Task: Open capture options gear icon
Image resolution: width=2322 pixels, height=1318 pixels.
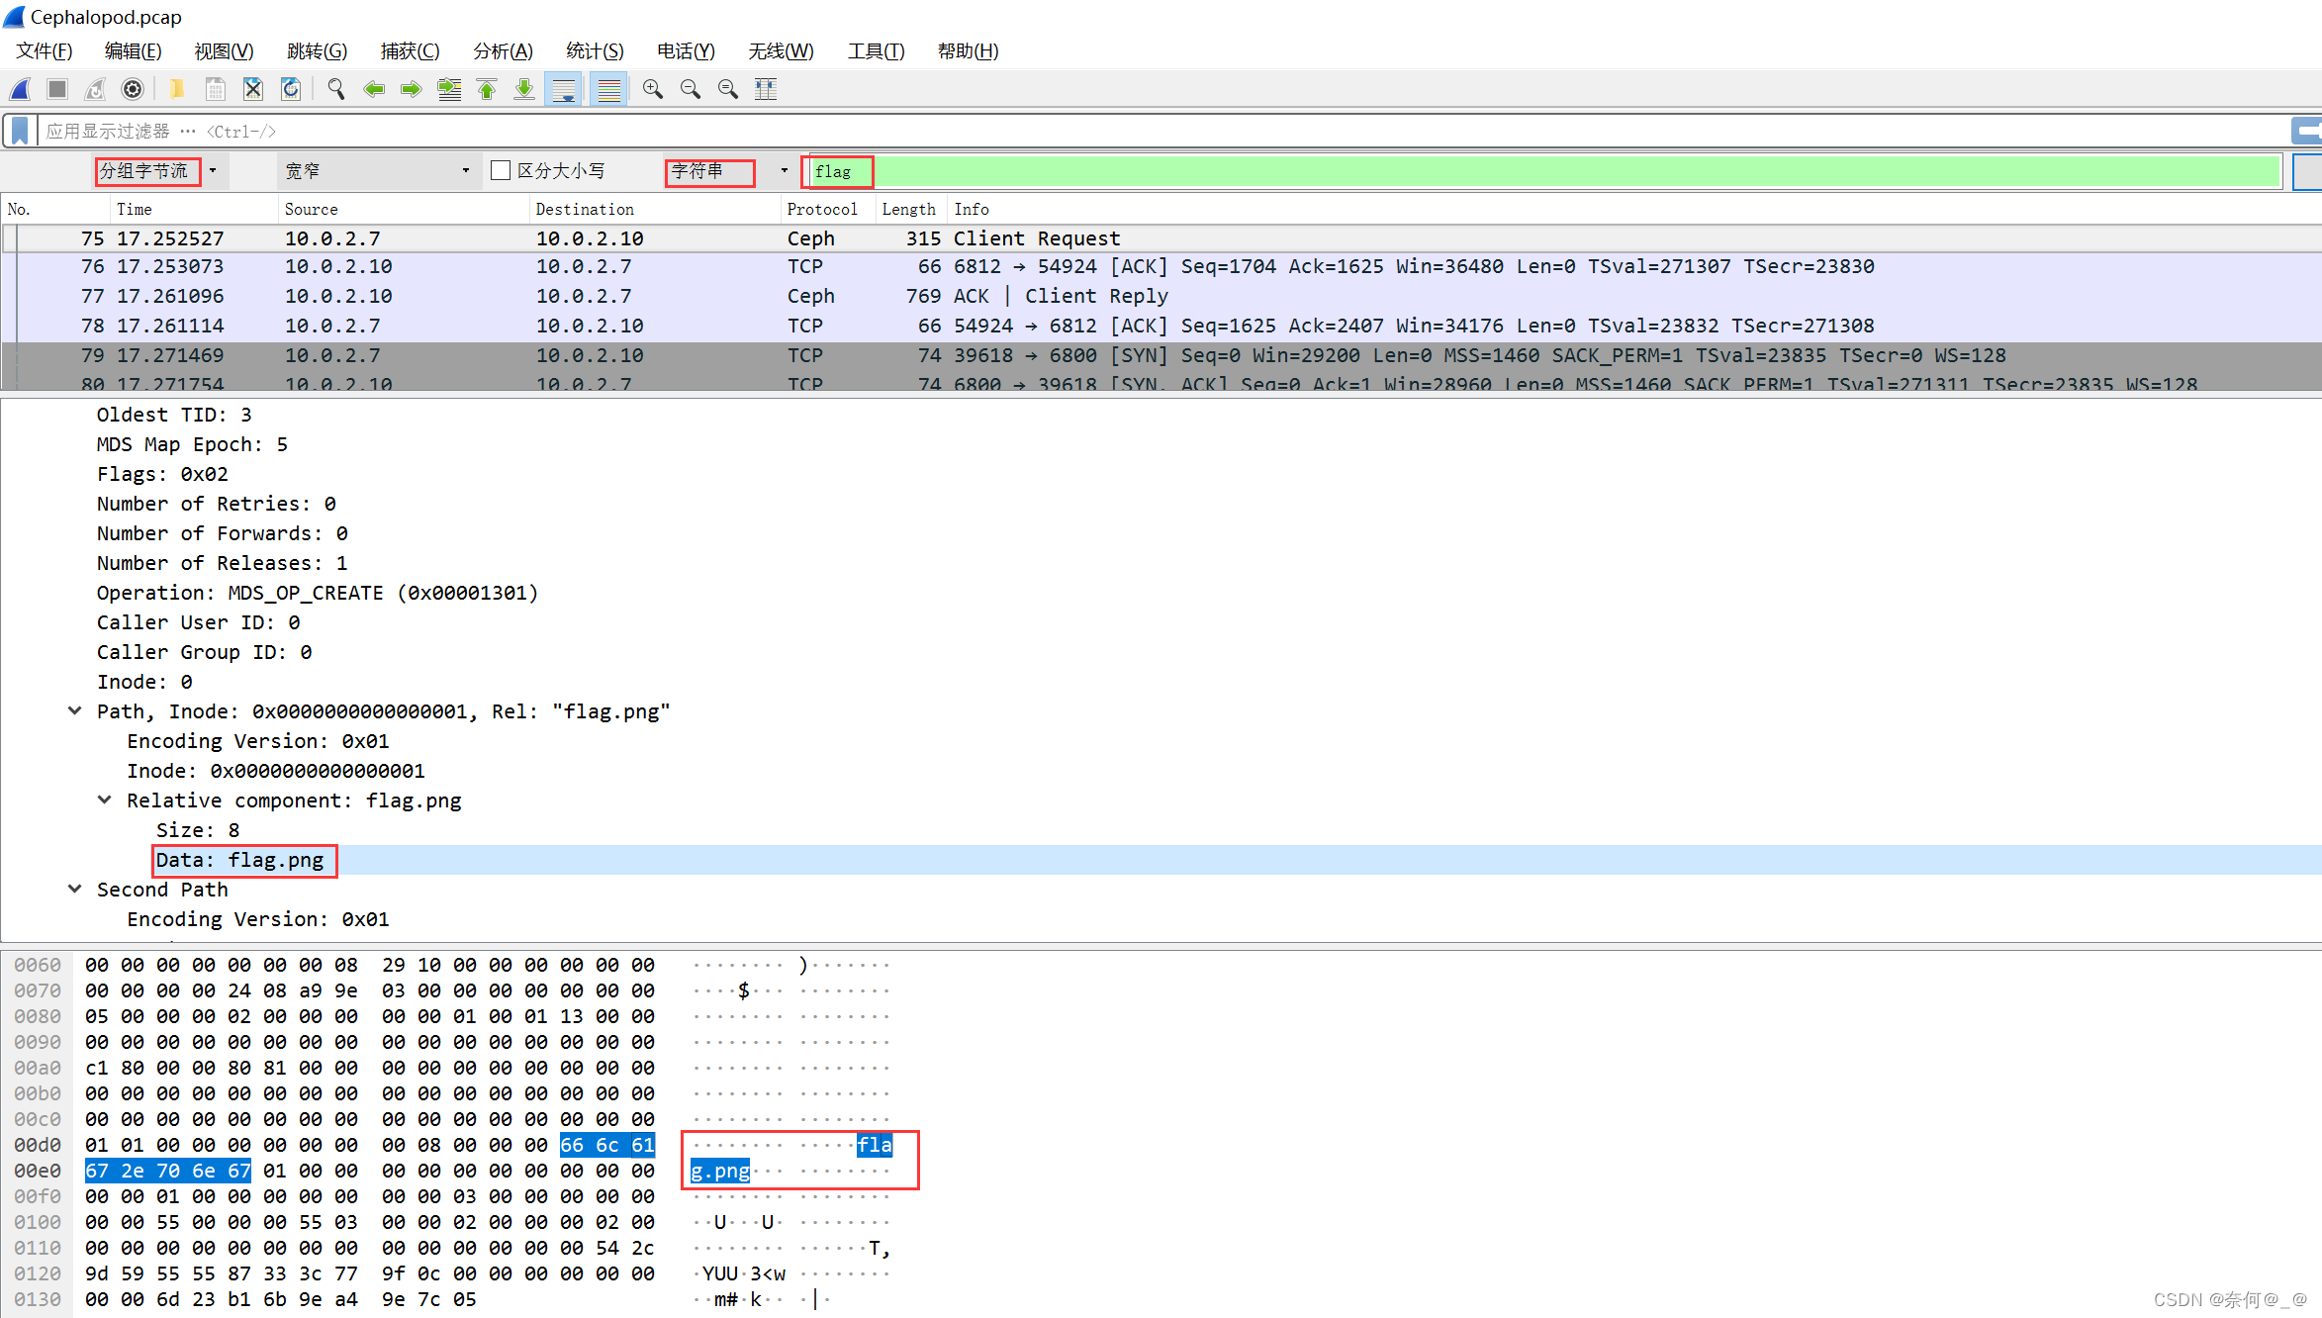Action: (x=133, y=89)
